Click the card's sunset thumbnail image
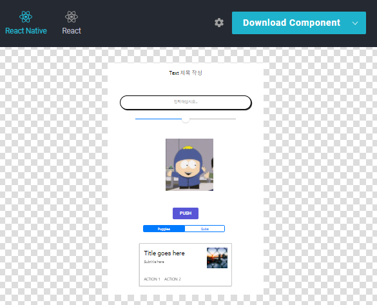Screen dimensions: 377x305 217,258
